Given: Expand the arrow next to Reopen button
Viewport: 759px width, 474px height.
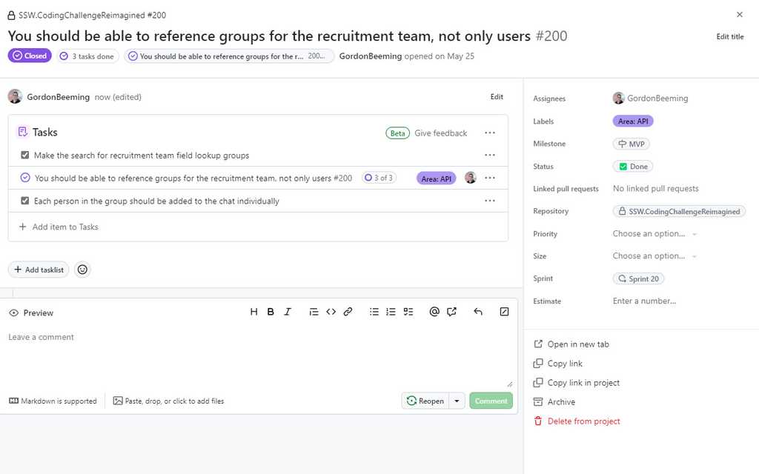Looking at the screenshot, I should point(457,401).
